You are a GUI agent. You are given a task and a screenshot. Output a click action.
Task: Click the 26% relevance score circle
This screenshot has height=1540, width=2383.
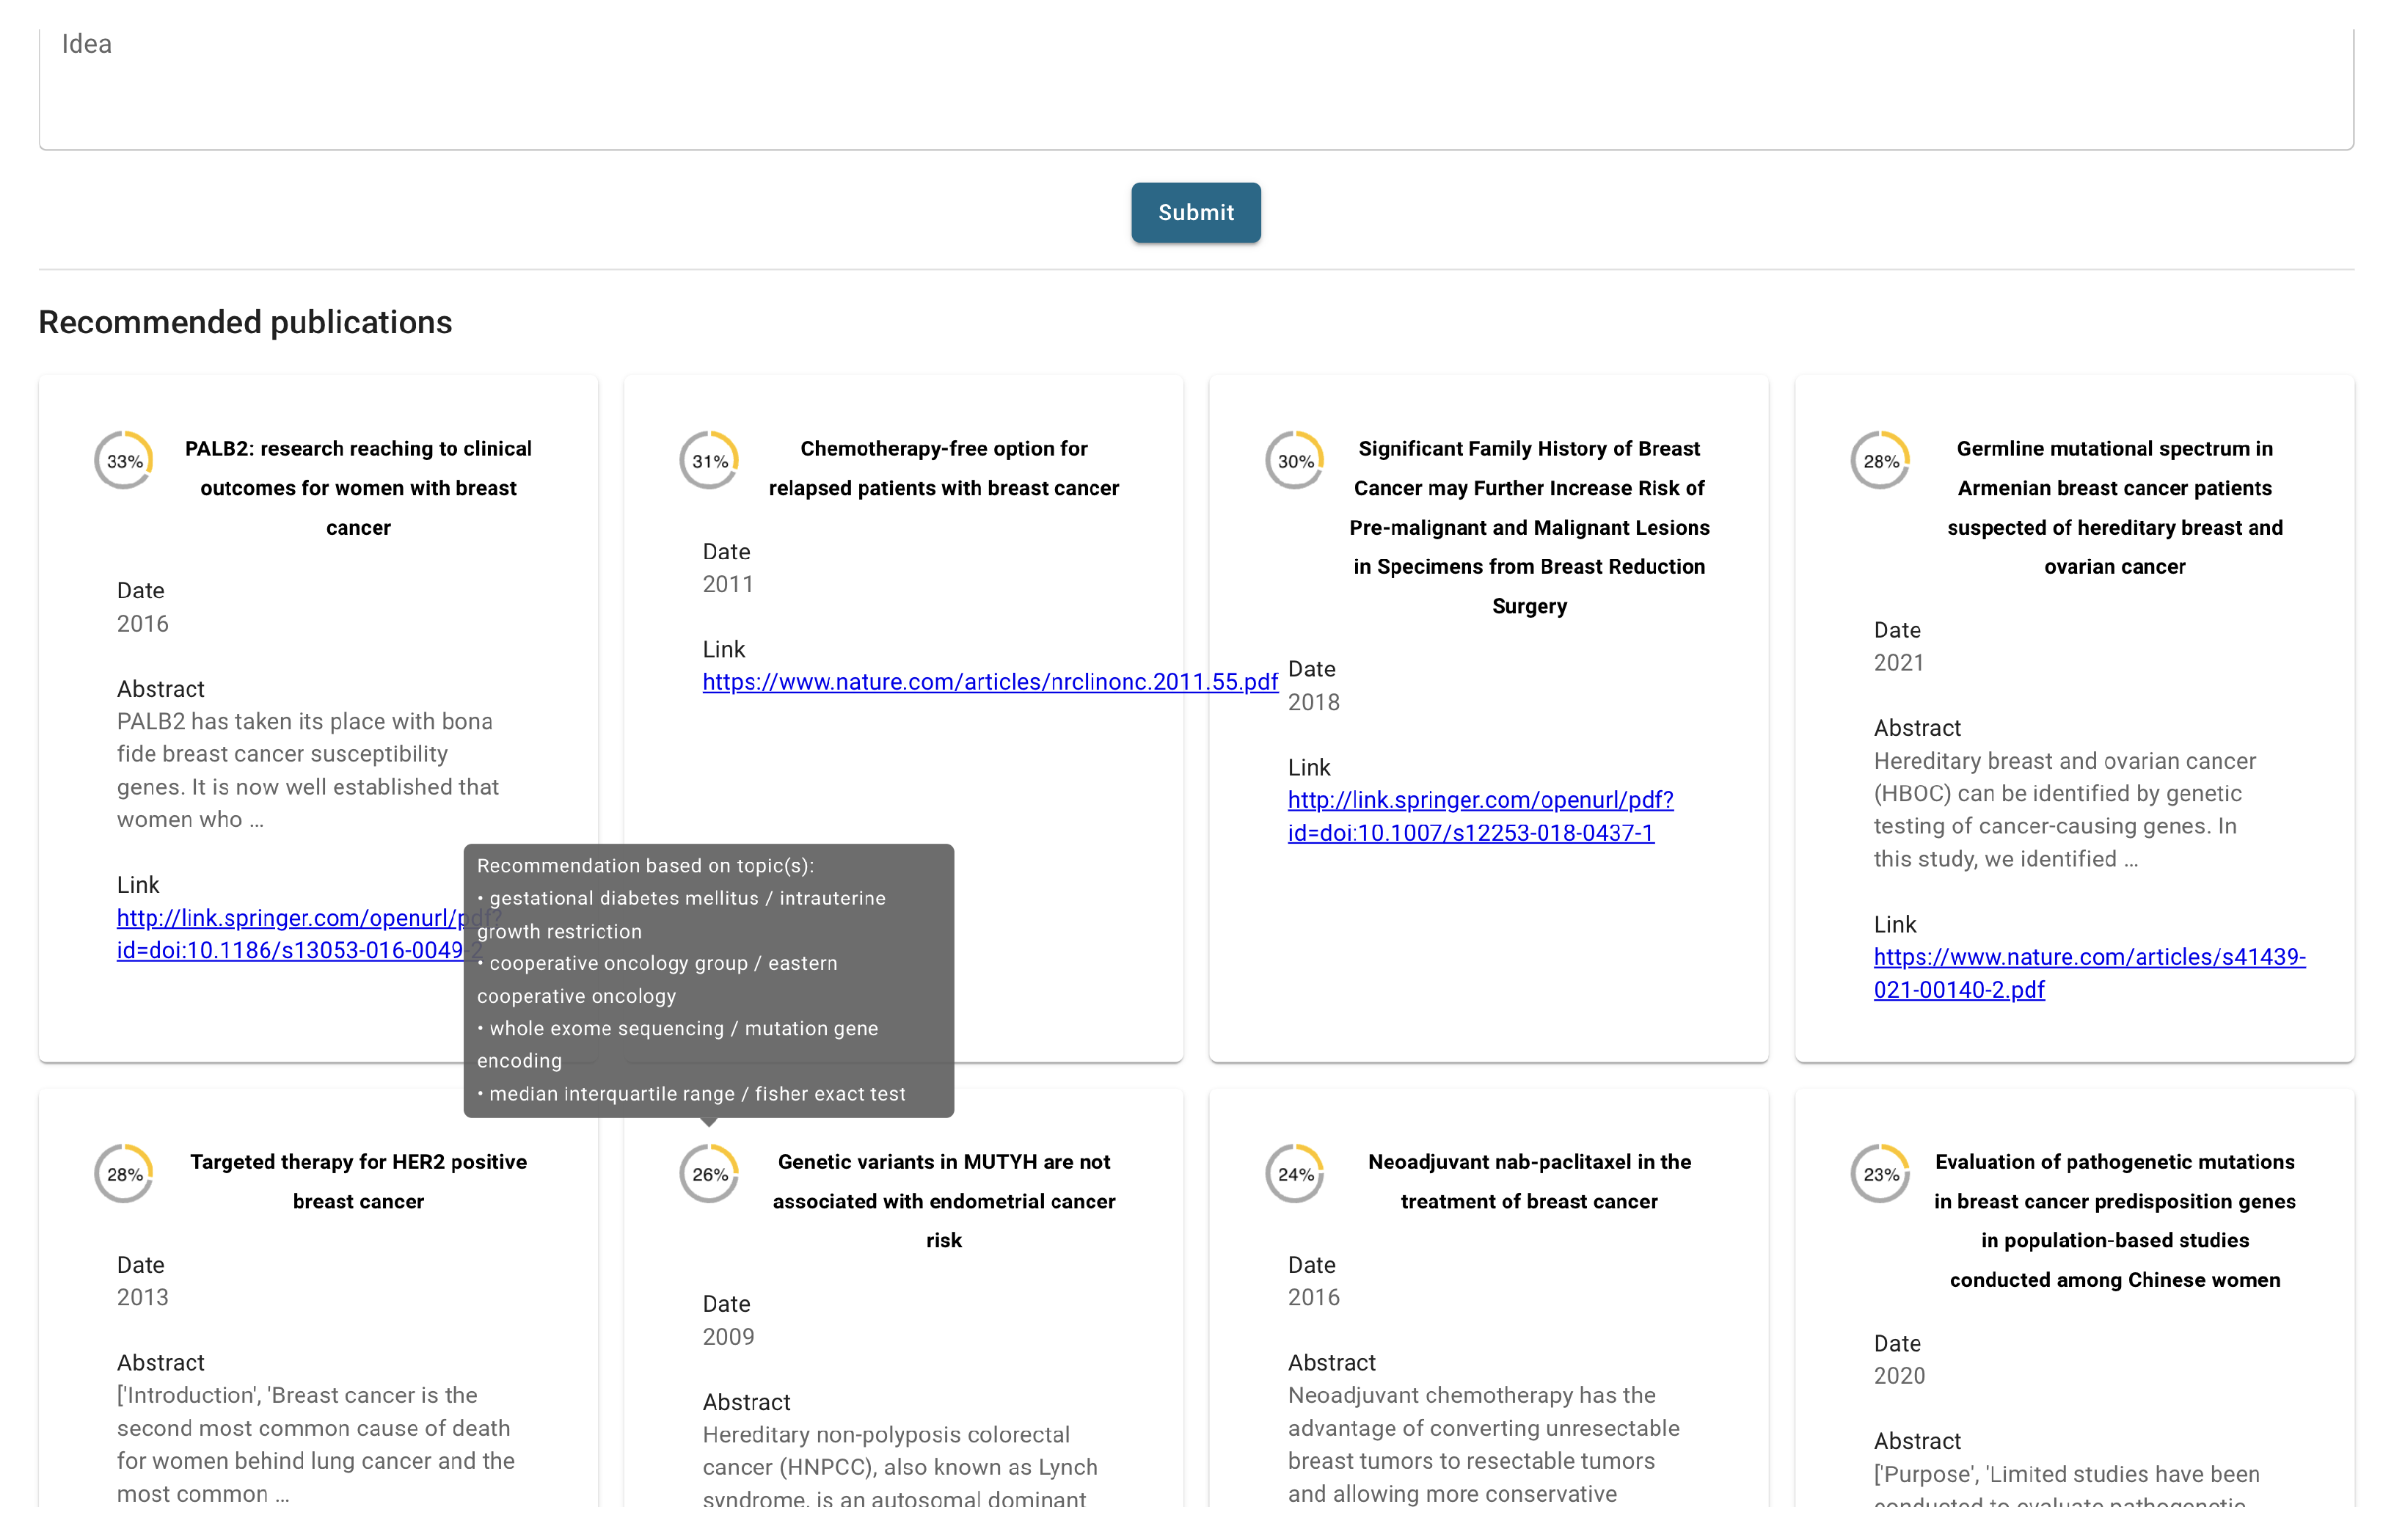(709, 1174)
